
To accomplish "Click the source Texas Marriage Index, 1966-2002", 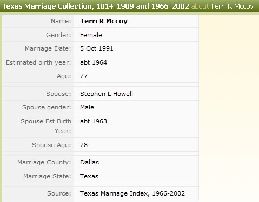I will 132,193.
